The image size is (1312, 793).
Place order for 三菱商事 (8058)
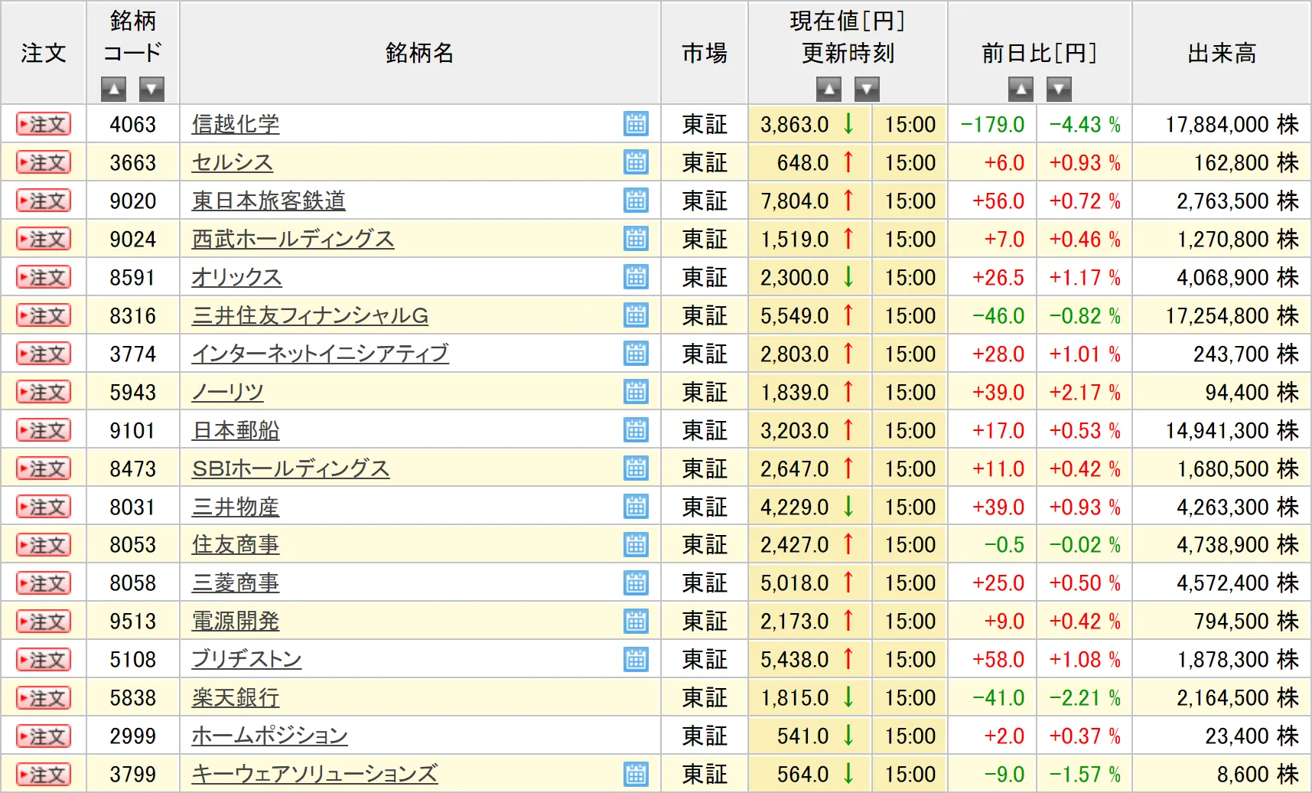coord(44,583)
